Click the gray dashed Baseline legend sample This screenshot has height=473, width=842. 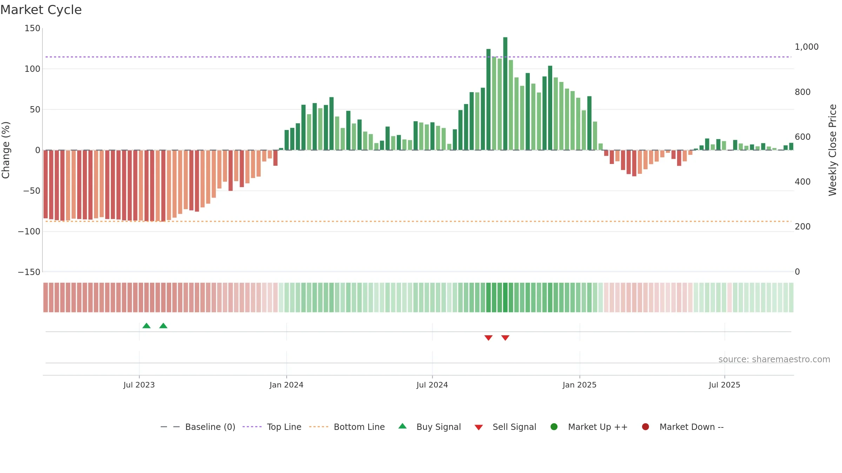tap(170, 427)
